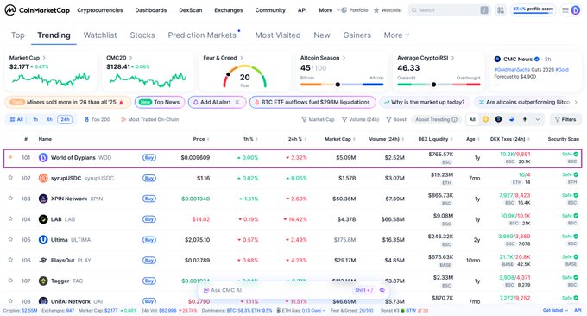Screen dimensions: 587x316
Task: Click the user avatar icon
Action: coord(576,10)
